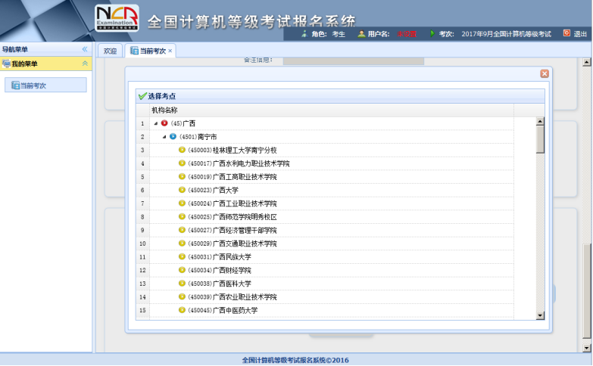Click yellow icon for 广西中医药大学
The width and height of the screenshot is (593, 366).
182,310
